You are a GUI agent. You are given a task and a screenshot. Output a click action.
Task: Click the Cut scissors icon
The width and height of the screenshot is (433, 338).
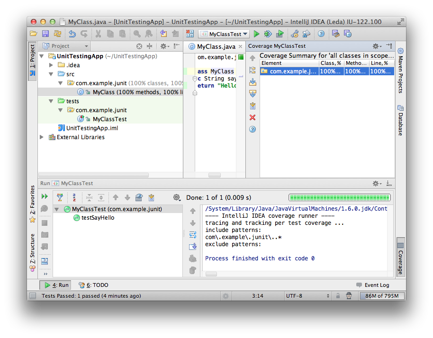(98, 34)
